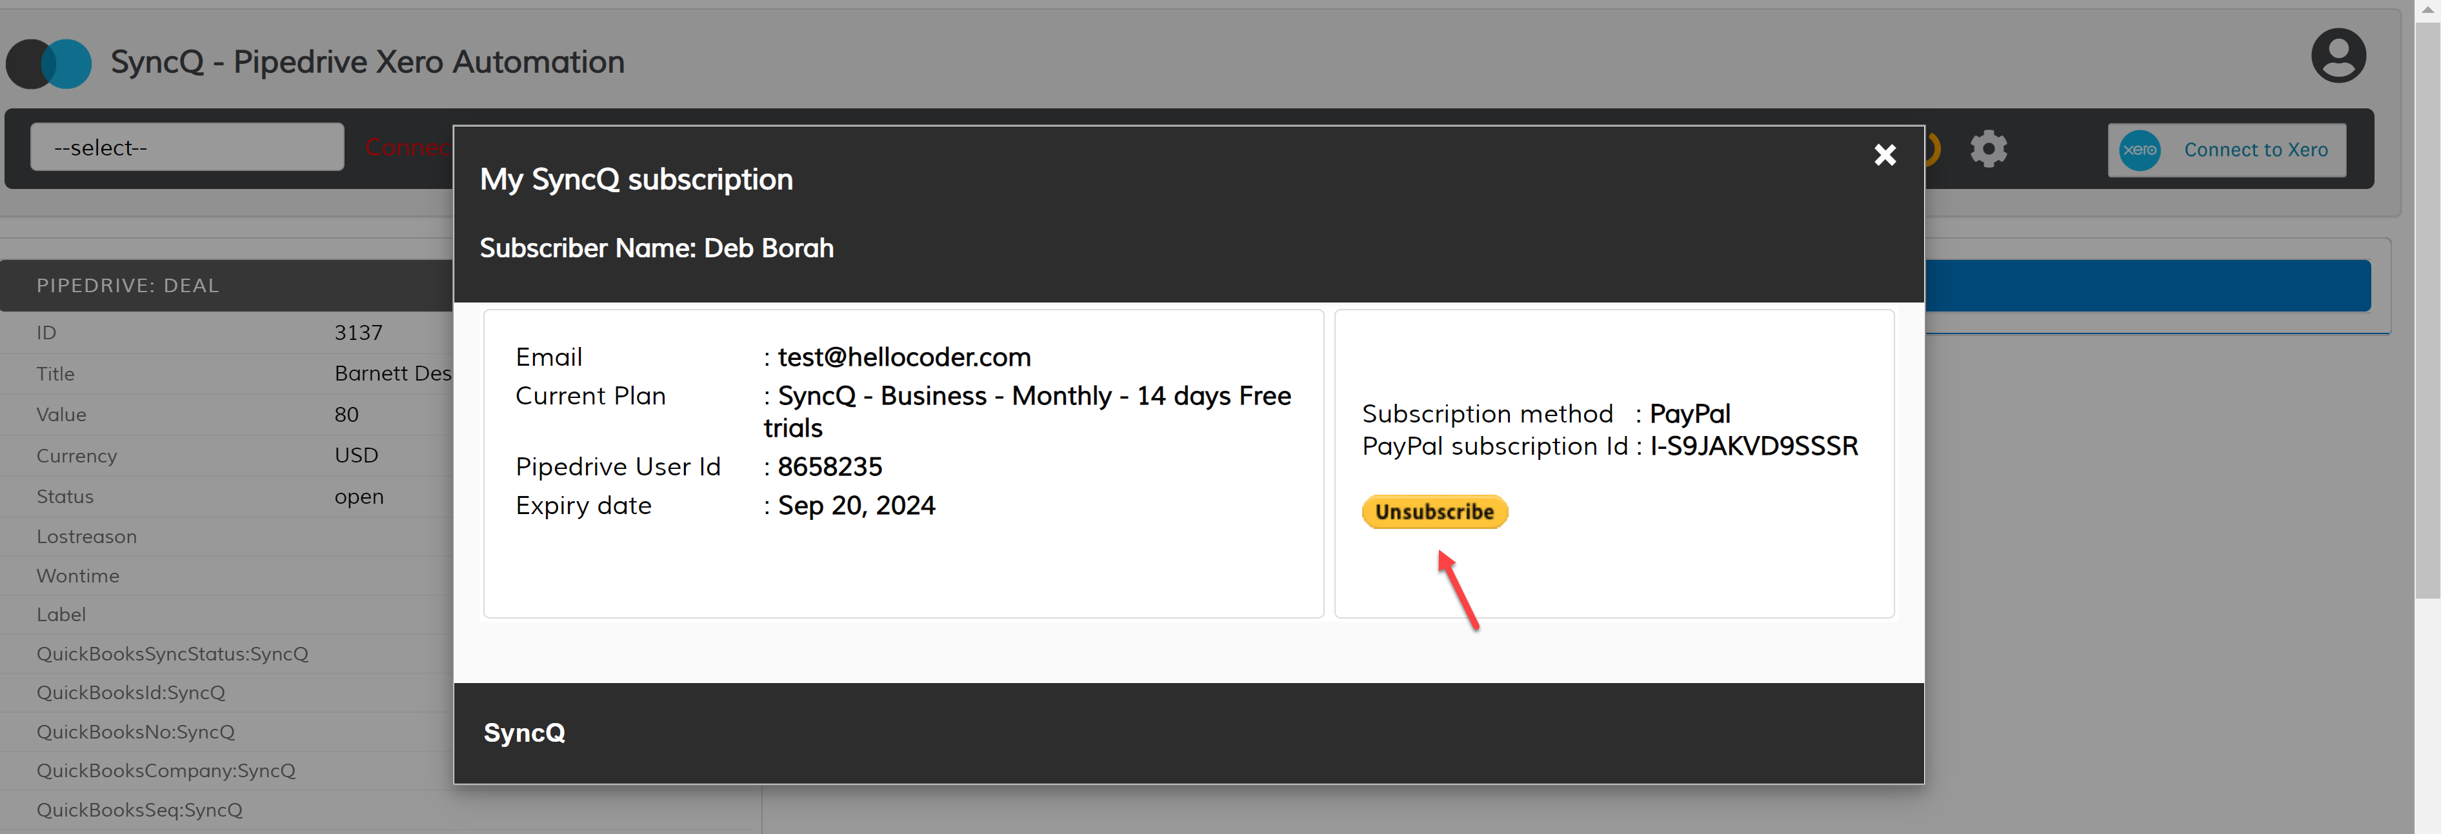Click the round Xero logo icon

coord(2139,150)
